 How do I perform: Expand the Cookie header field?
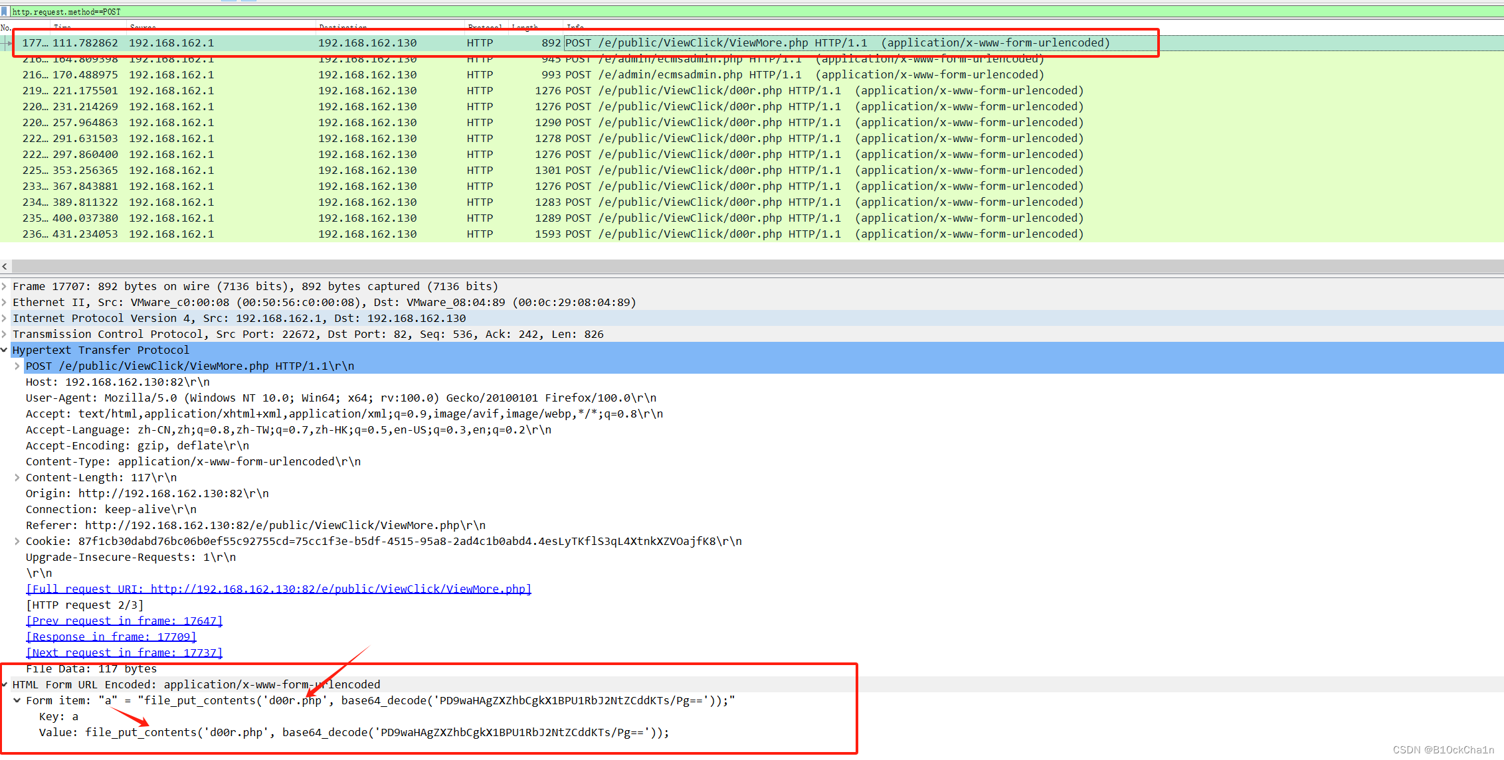pos(17,542)
